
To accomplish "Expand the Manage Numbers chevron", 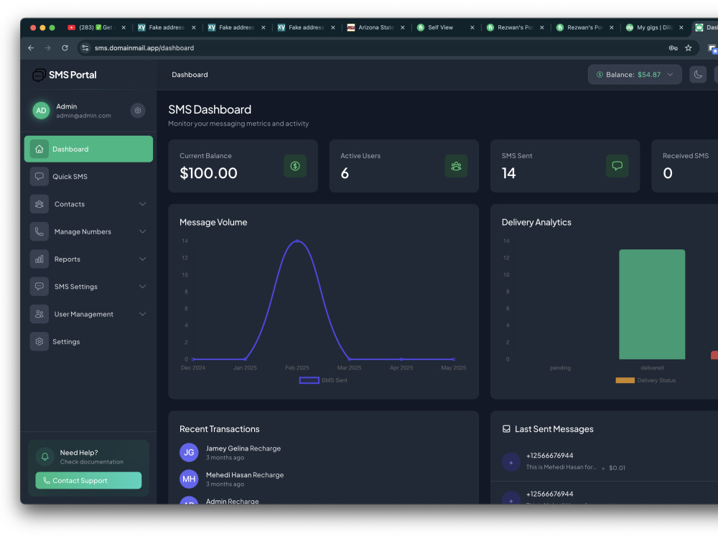I will (142, 231).
